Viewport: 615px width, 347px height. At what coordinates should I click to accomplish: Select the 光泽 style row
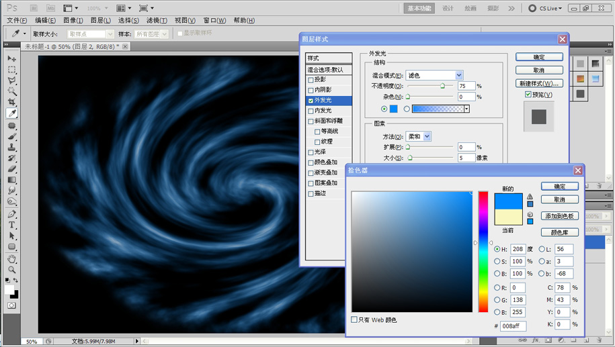tap(329, 152)
